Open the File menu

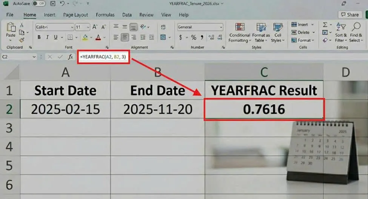point(9,15)
